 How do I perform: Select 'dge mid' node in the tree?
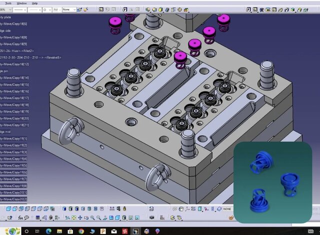(7, 132)
